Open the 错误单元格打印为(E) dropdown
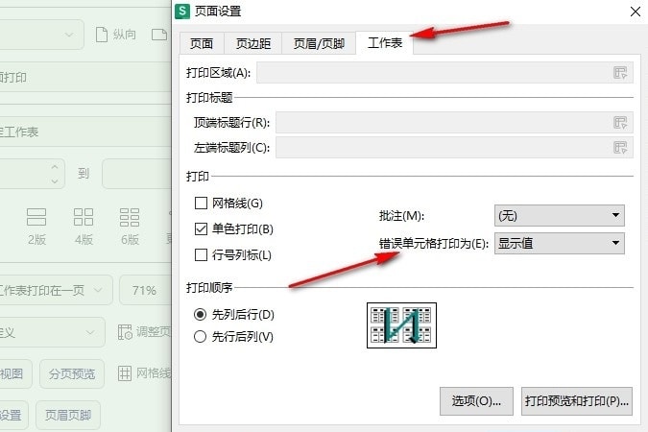Viewport: 648px width, 432px height. pyautogui.click(x=559, y=243)
